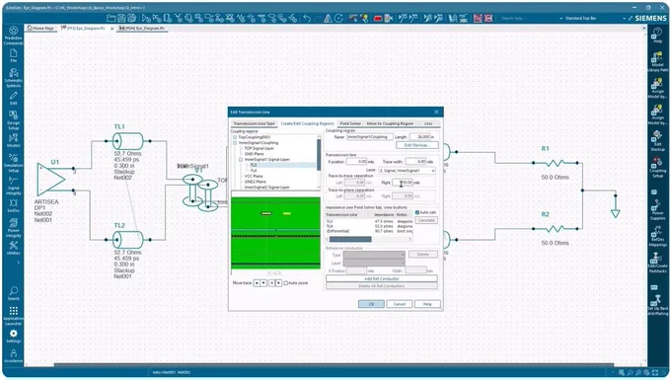Open the Models sidebar tool
671x380 pixels.
pos(13,140)
